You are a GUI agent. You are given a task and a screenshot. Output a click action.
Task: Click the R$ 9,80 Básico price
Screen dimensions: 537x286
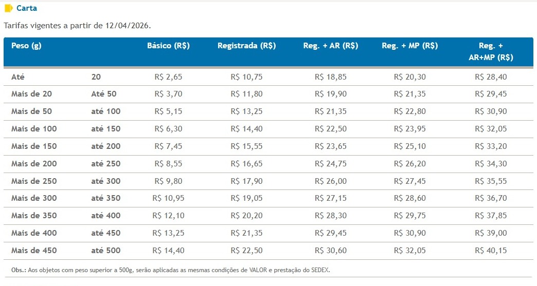click(x=168, y=181)
